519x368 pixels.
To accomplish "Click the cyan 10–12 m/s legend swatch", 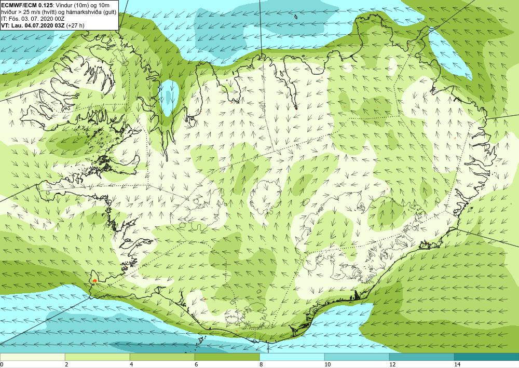I will point(357,357).
